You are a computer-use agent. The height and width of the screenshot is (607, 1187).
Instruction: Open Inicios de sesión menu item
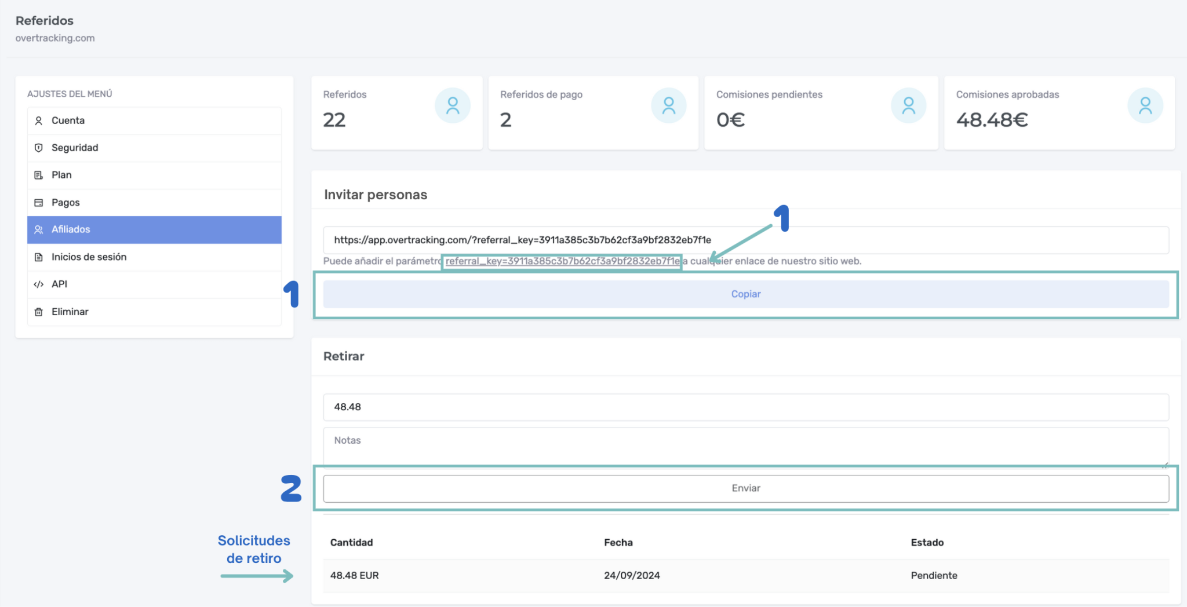point(154,257)
